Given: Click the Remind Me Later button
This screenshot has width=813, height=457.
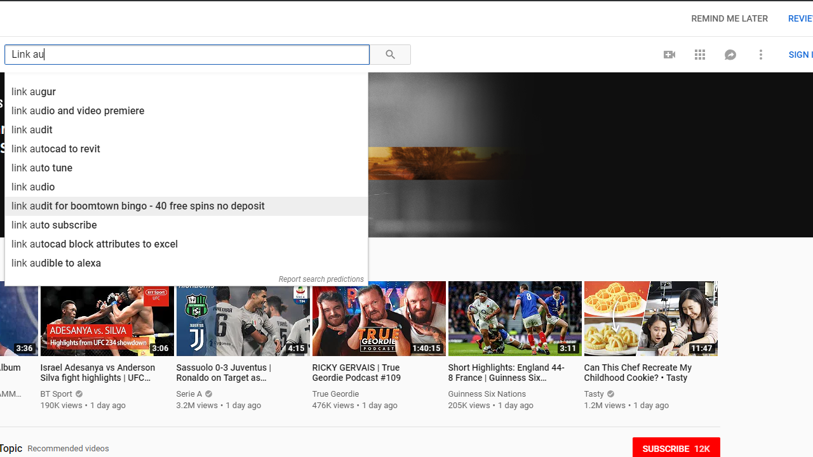Looking at the screenshot, I should 729,18.
